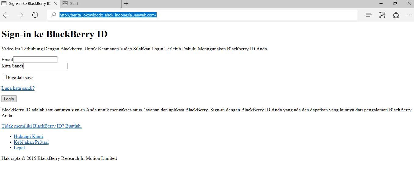Tick the Ingatlah saya checkbox
414x173 pixels.
tap(5, 77)
